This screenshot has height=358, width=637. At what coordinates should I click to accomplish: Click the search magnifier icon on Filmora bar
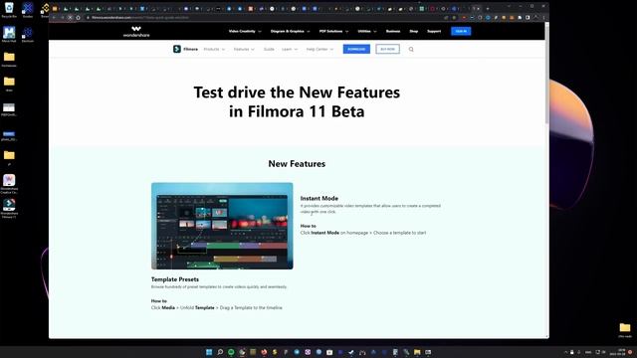click(x=411, y=49)
